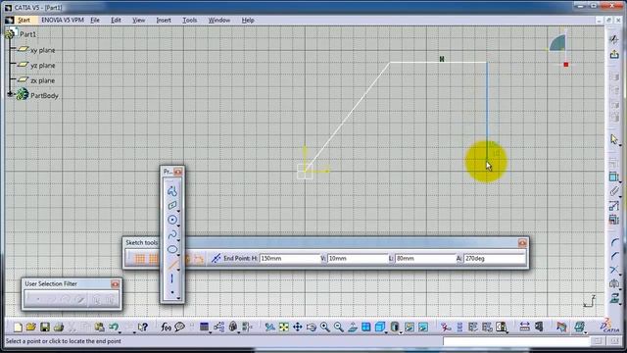Viewport: 627px width, 353px height.
Task: Toggle Swap Visible Space icon
Action: pos(423,327)
